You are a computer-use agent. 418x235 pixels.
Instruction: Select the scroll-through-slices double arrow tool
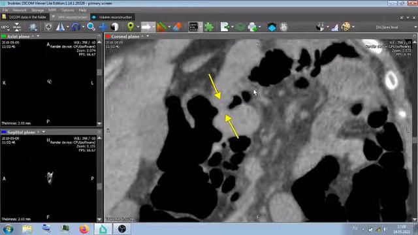tap(17, 27)
